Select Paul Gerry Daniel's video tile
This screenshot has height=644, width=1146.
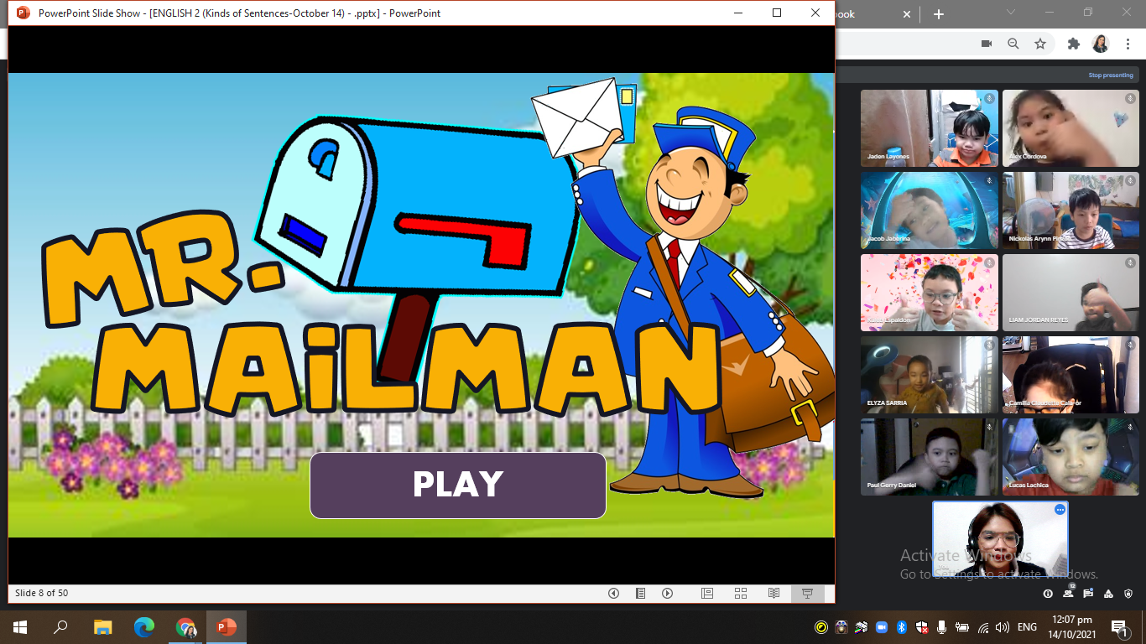click(930, 457)
